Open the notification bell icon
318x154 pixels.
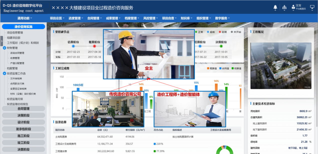pyautogui.click(x=275, y=7)
